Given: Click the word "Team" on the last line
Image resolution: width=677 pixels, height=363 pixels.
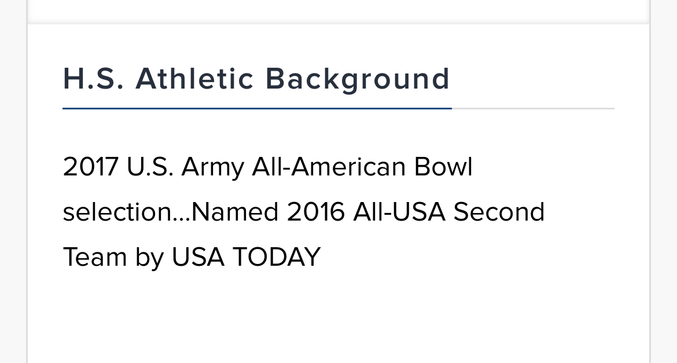Looking at the screenshot, I should [95, 256].
